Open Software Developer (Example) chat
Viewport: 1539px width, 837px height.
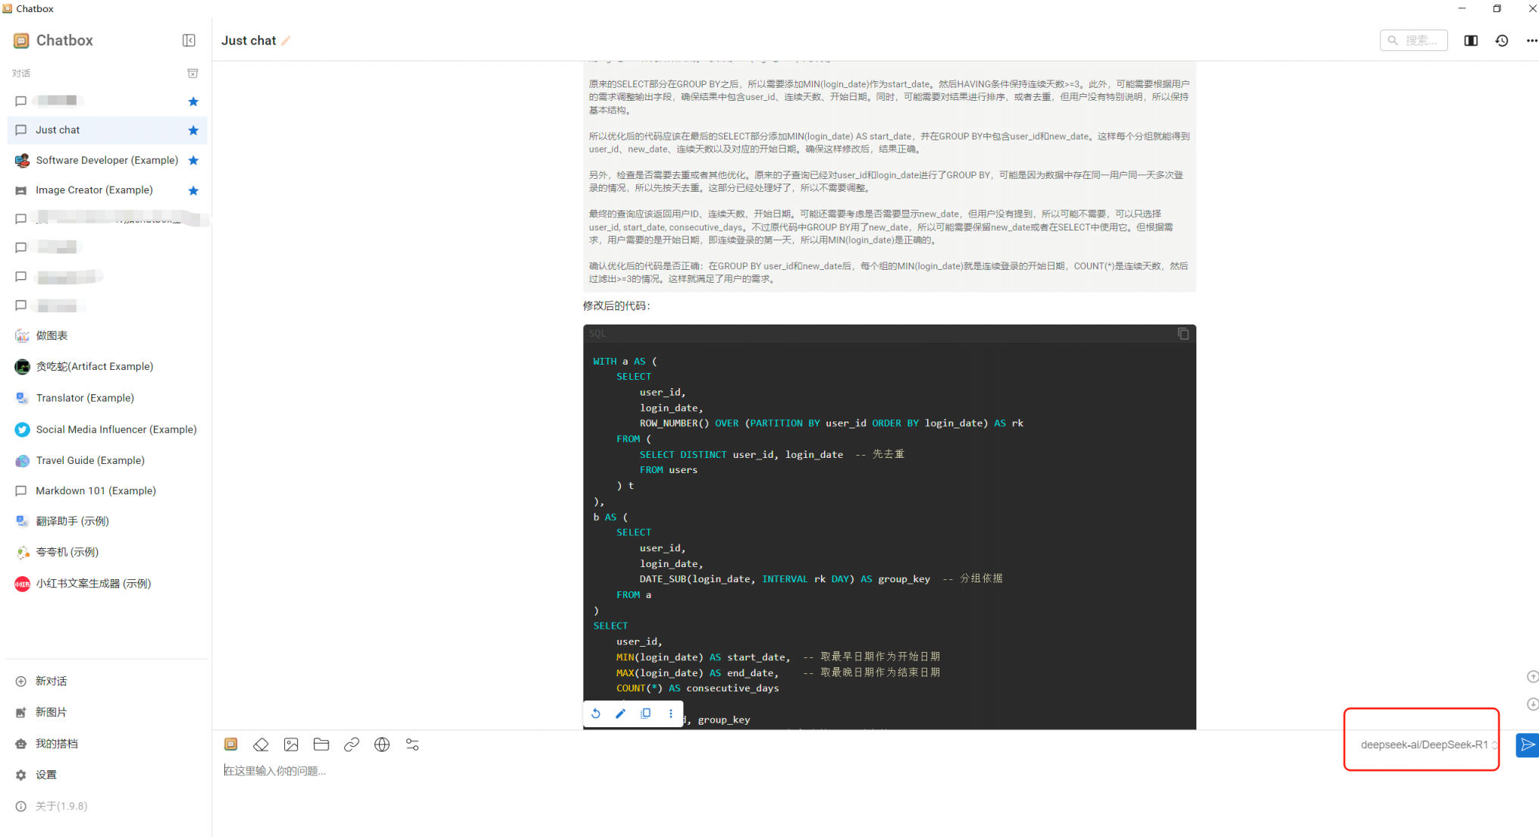coord(107,160)
